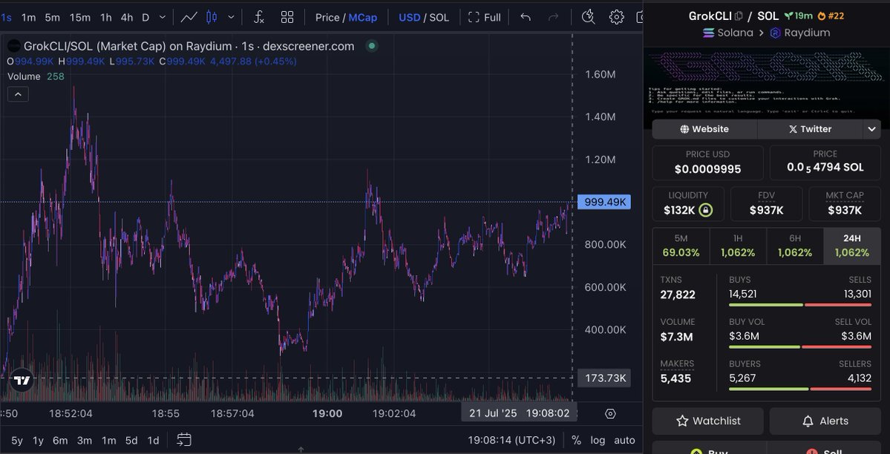The height and width of the screenshot is (454, 890).
Task: Open chart settings gear
Action: click(616, 18)
